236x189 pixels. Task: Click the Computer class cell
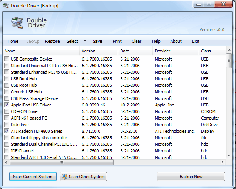coord(210,118)
